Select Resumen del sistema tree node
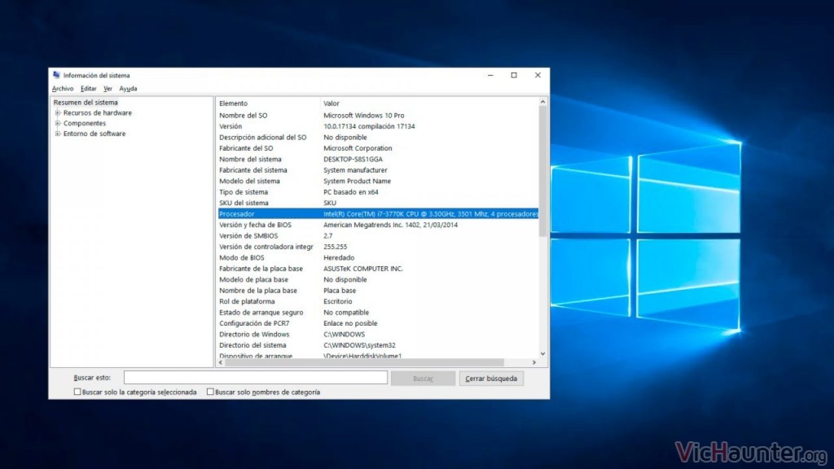This screenshot has width=834, height=469. [85, 102]
